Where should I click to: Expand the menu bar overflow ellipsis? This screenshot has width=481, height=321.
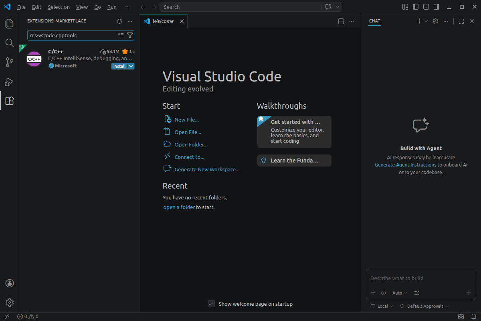pos(127,7)
